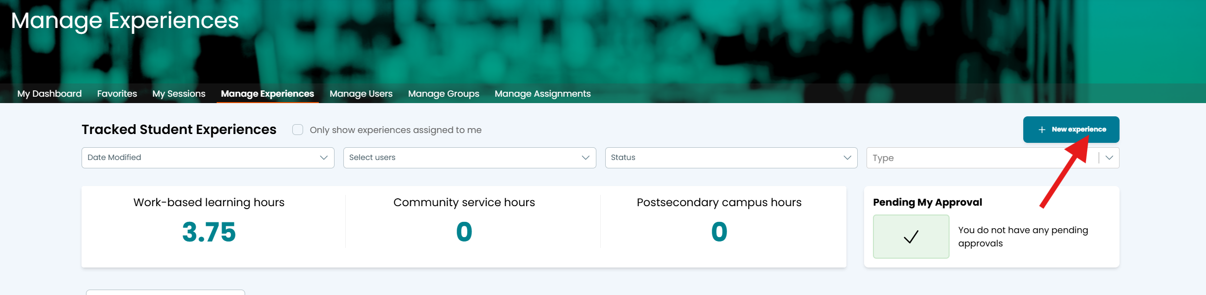Switch to My Sessions tab
Screen dimensions: 1206x295
[179, 94]
